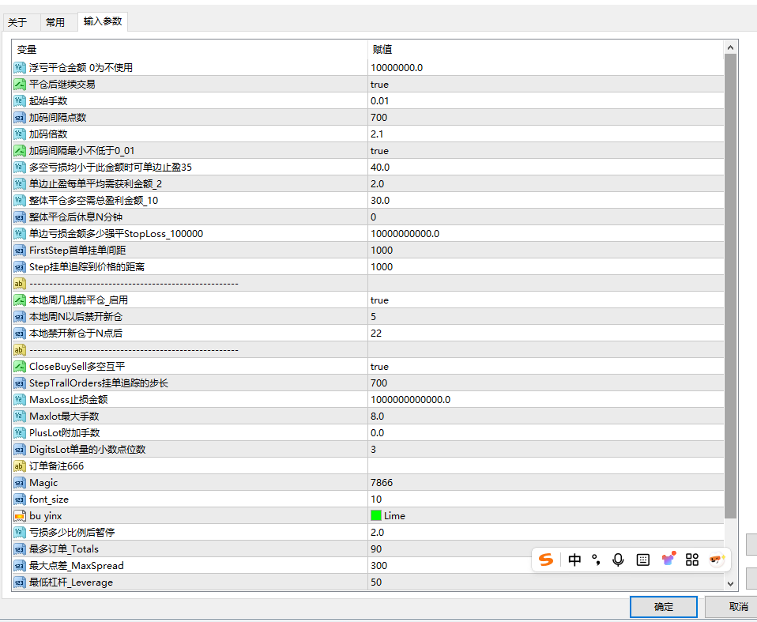The height and width of the screenshot is (622, 757).
Task: Click the scrollbar up arrow
Action: coord(730,47)
